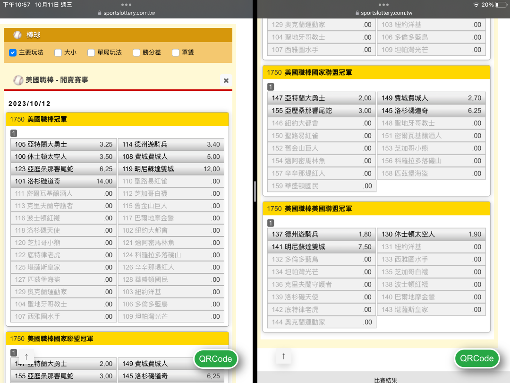Viewport: 510px width, 383px height.
Task: Tap the Wi-Fi status icon
Action: tap(476, 5)
